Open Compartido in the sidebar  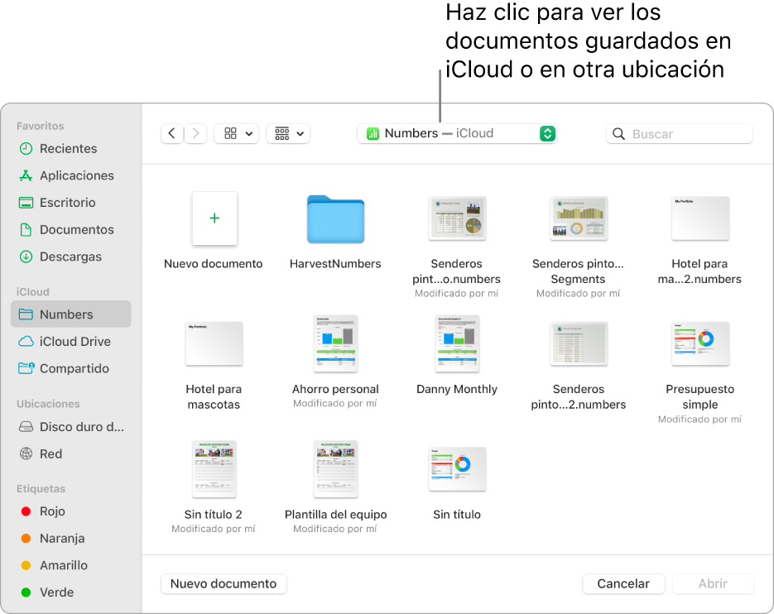(70, 369)
